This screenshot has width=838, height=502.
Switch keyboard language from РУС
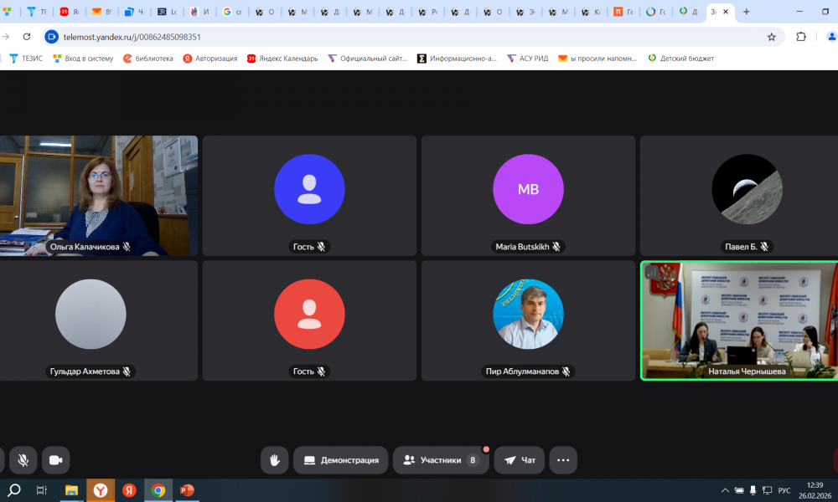[x=784, y=490]
